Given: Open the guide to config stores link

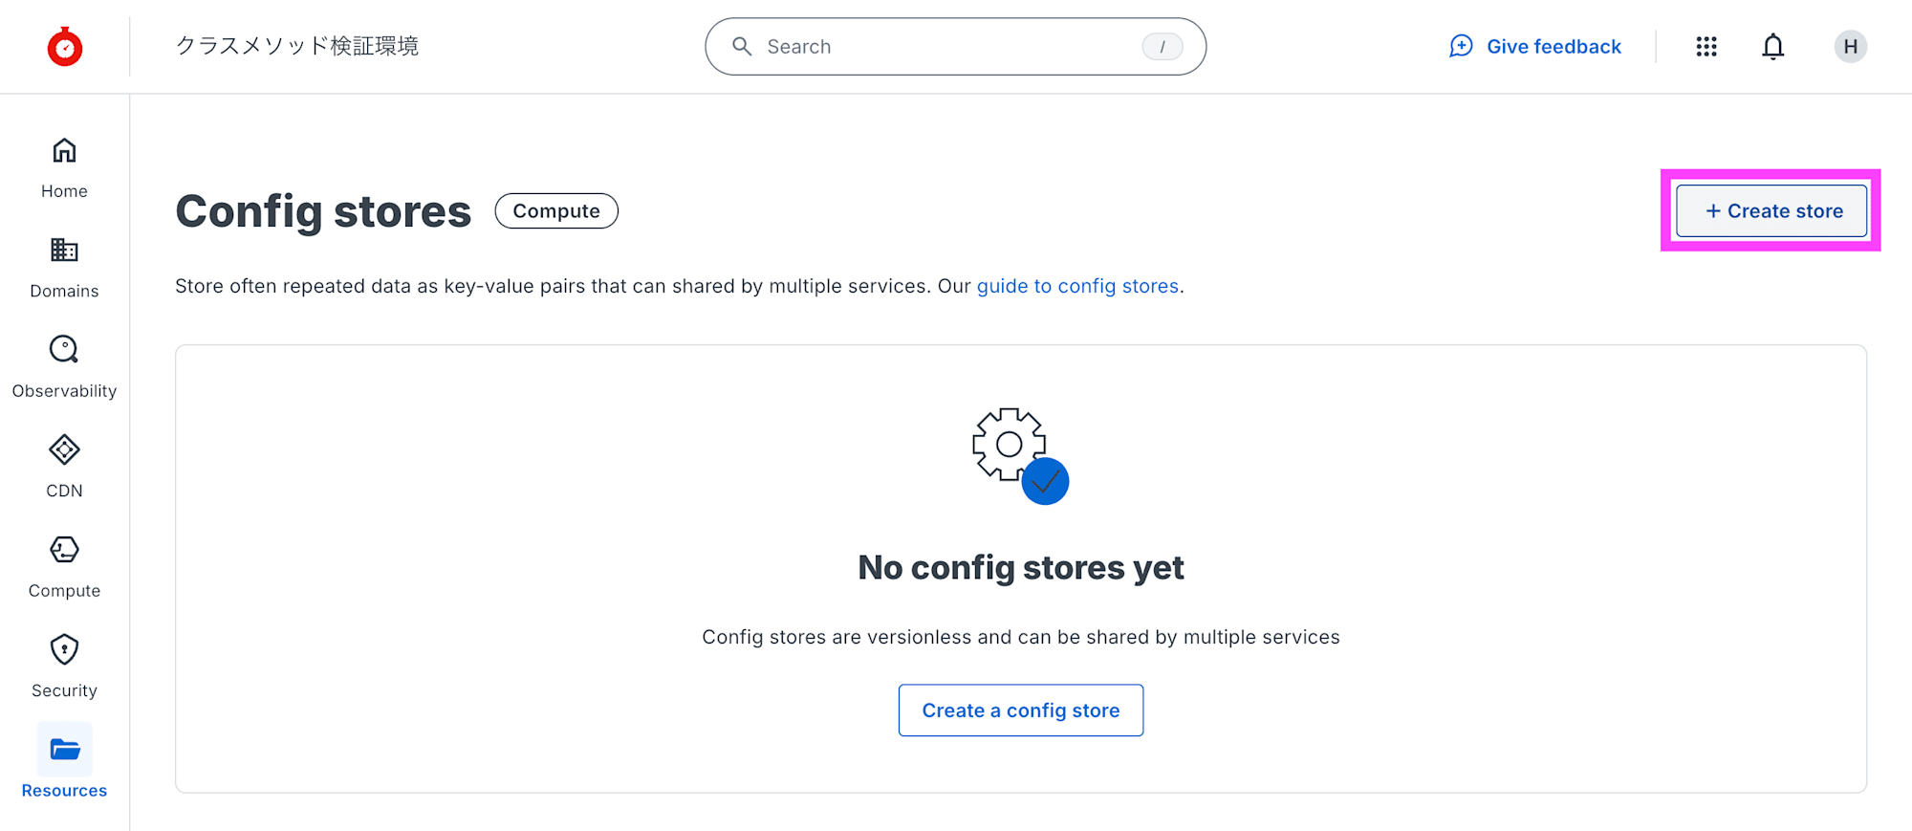Looking at the screenshot, I should [1077, 286].
